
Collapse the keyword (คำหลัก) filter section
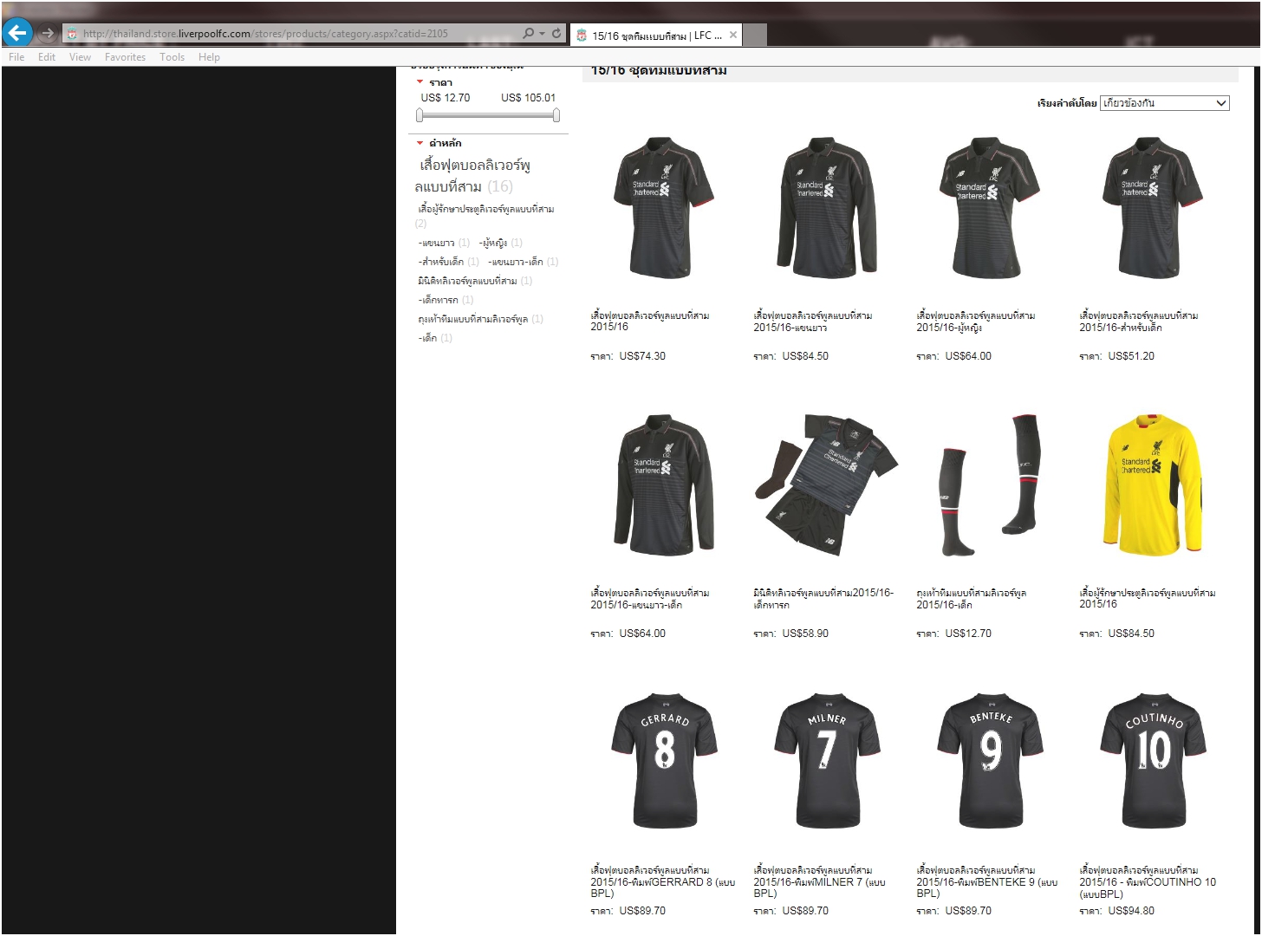coord(420,143)
